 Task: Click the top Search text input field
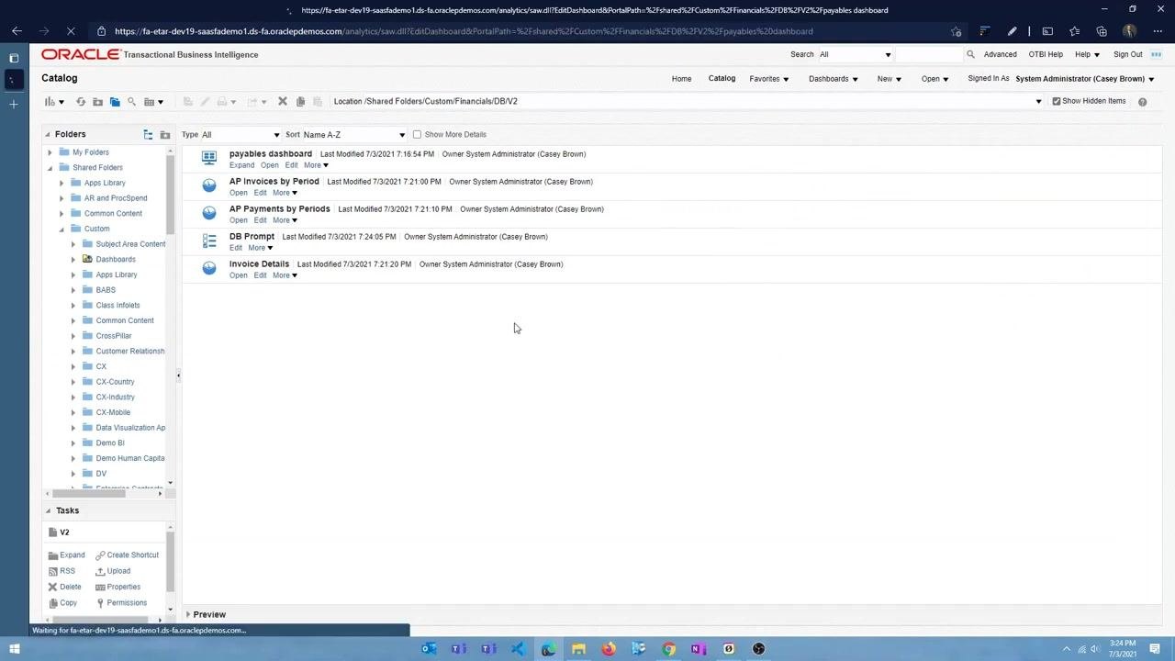(929, 54)
